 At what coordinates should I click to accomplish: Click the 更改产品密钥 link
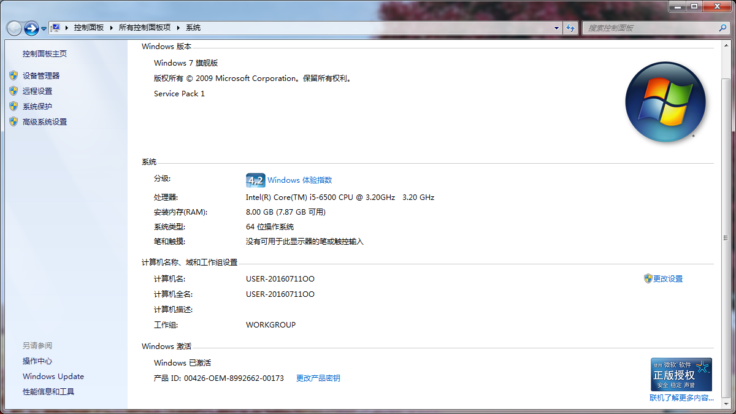pos(318,378)
